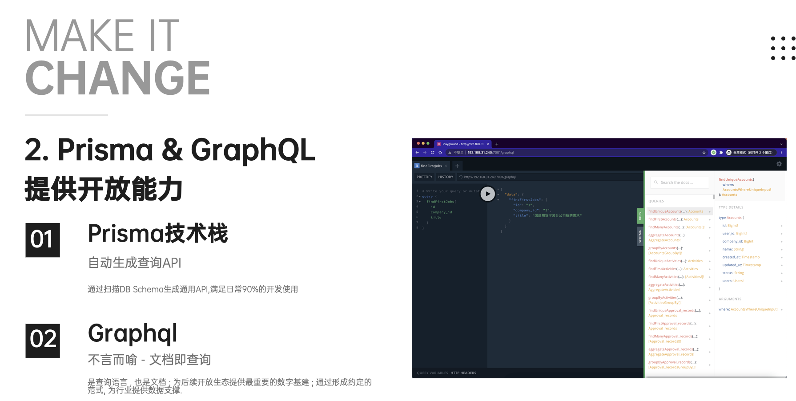This screenshot has height=401, width=796.
Task: Open the SCHEMA side tab
Action: (x=640, y=236)
